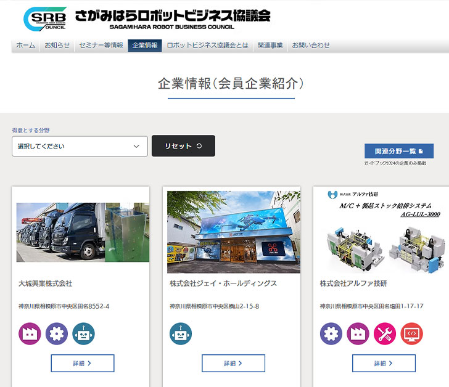Click the 関連分野一覧 button

398,151
